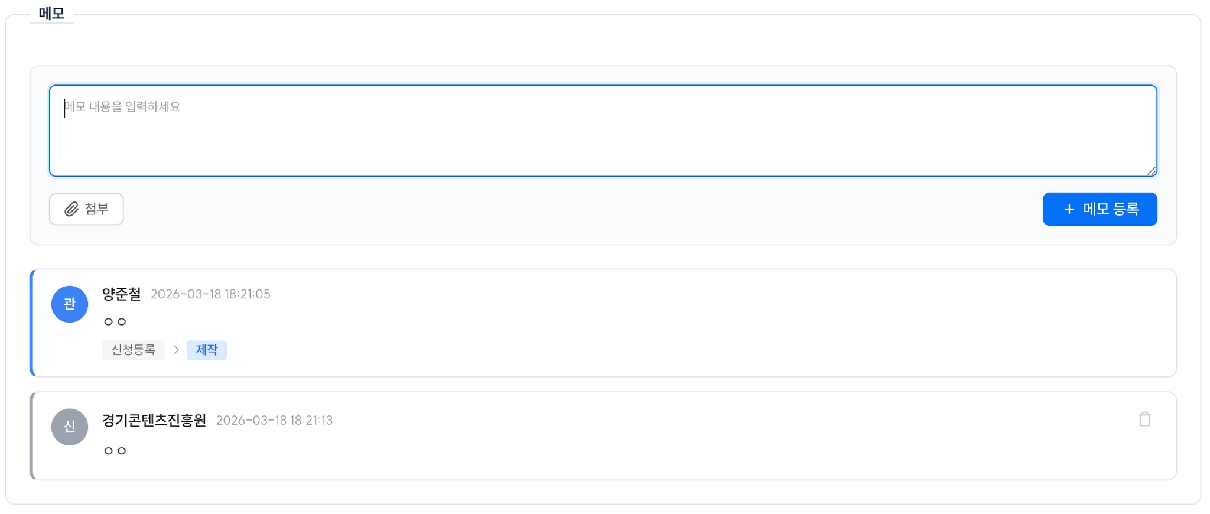Submit with the 메모 등록 text
Viewport: 1210px width, 514px height.
tap(1111, 209)
